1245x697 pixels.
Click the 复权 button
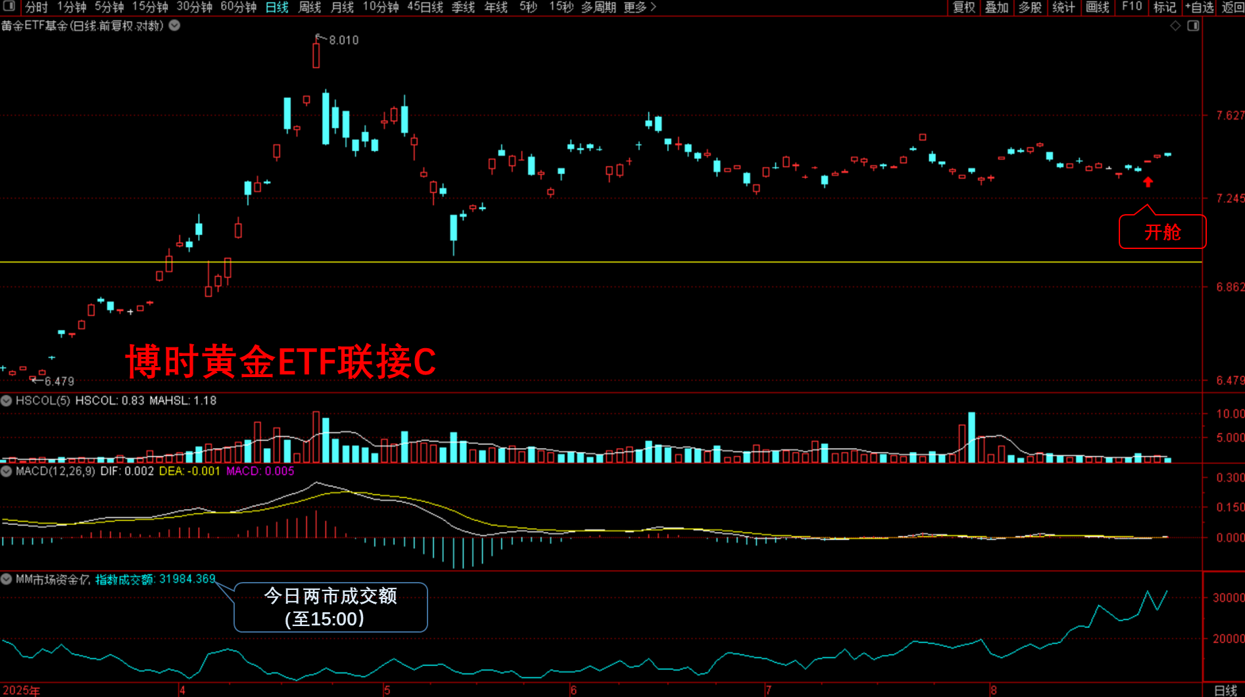tap(964, 7)
